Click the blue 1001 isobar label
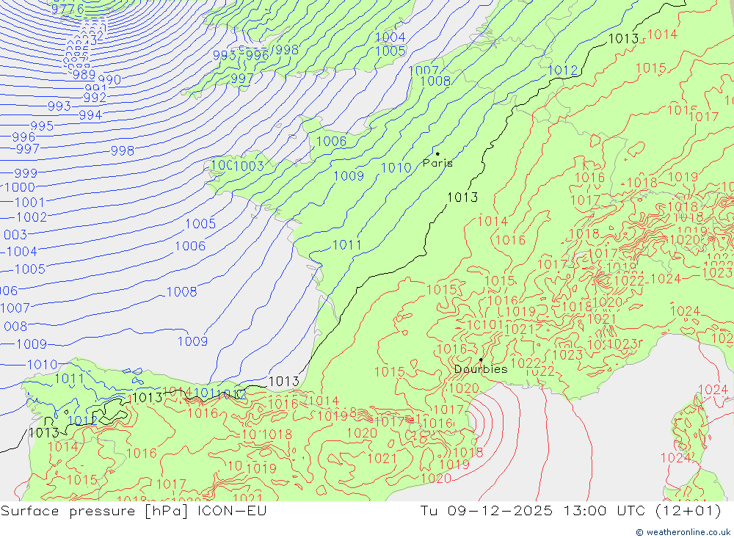This screenshot has width=734, height=538. (30, 203)
